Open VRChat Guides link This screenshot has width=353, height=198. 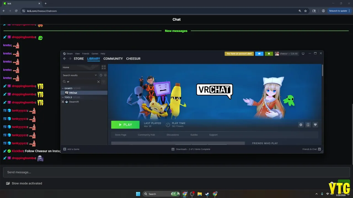194,135
